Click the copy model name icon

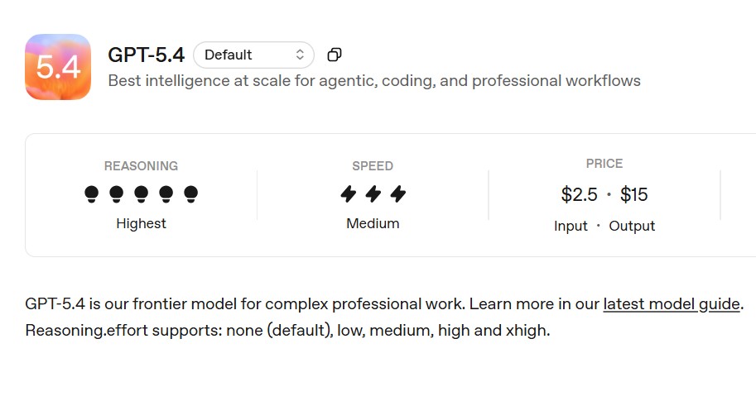pos(335,55)
